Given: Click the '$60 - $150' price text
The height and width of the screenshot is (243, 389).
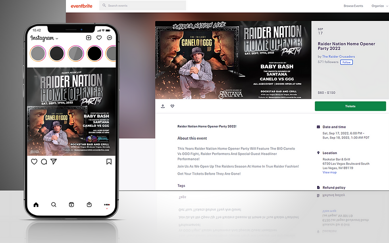Looking at the screenshot, I should 326,93.
